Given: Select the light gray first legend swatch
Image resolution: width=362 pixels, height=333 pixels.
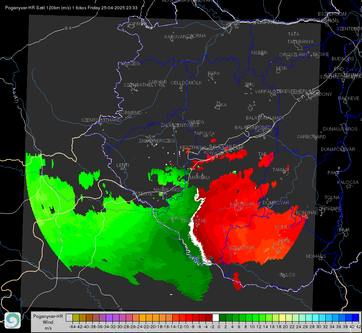Looking at the screenshot, I should click(69, 317).
